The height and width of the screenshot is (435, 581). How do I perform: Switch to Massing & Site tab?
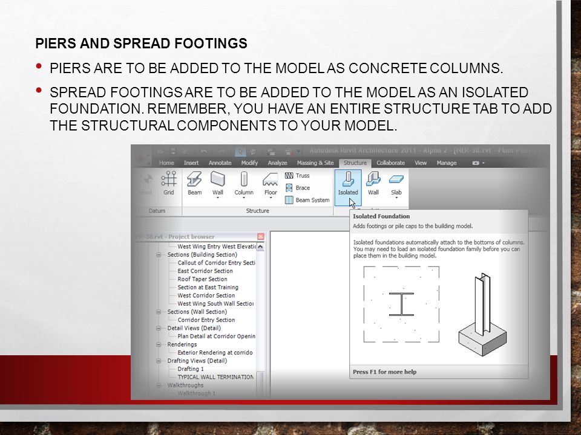pos(315,163)
